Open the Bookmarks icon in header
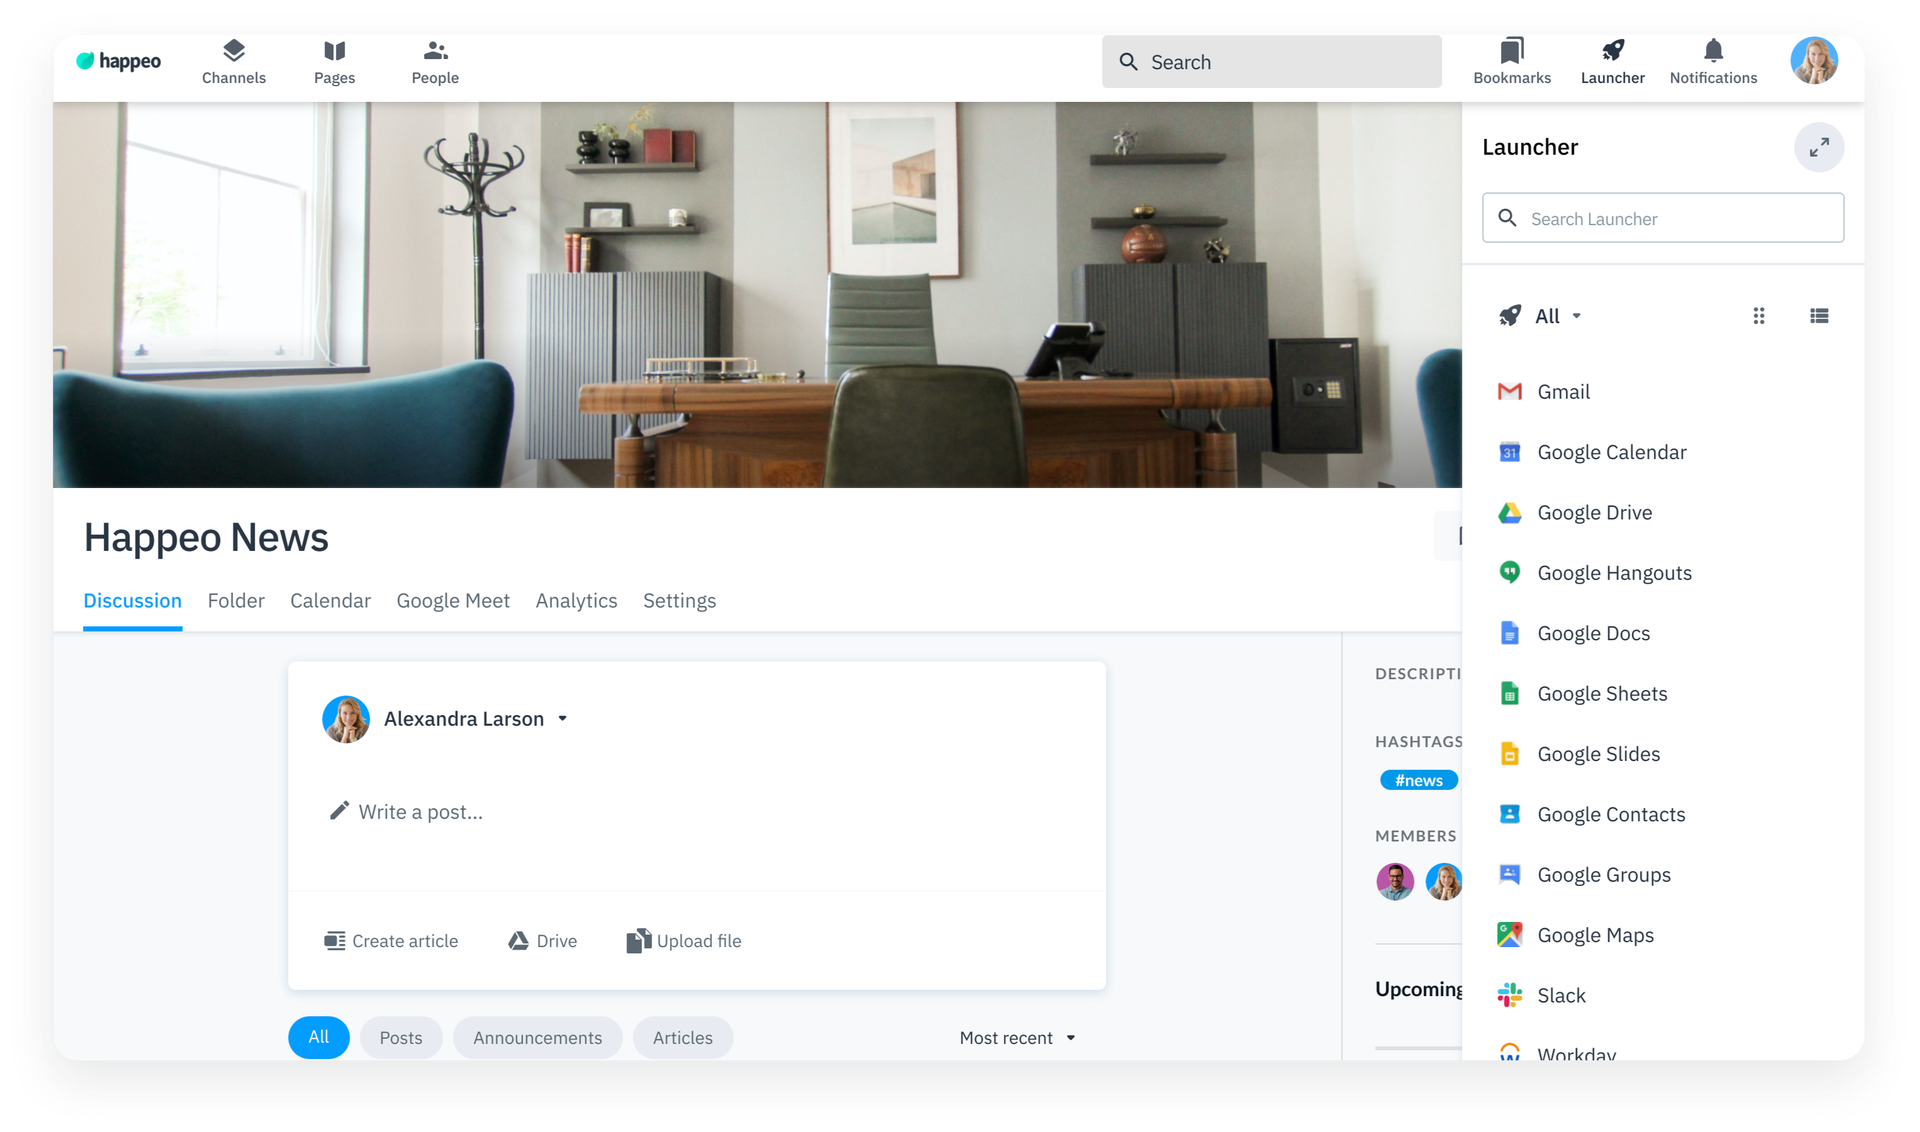This screenshot has width=1920, height=1132. tap(1511, 62)
